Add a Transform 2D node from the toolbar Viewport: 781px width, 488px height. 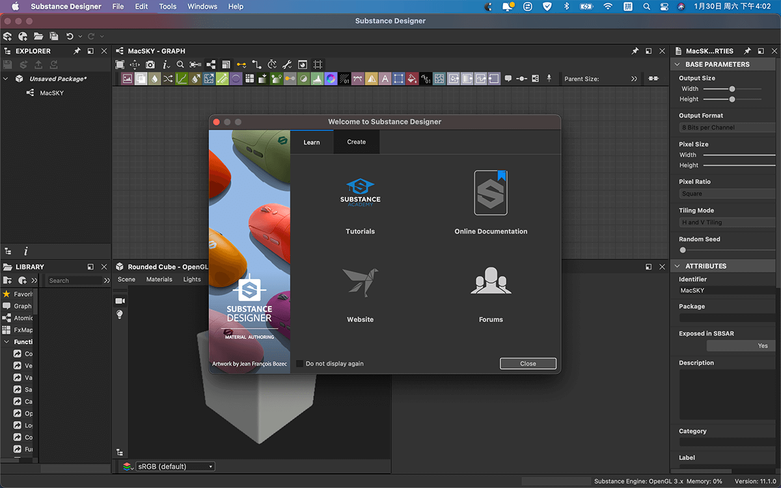[x=398, y=79]
